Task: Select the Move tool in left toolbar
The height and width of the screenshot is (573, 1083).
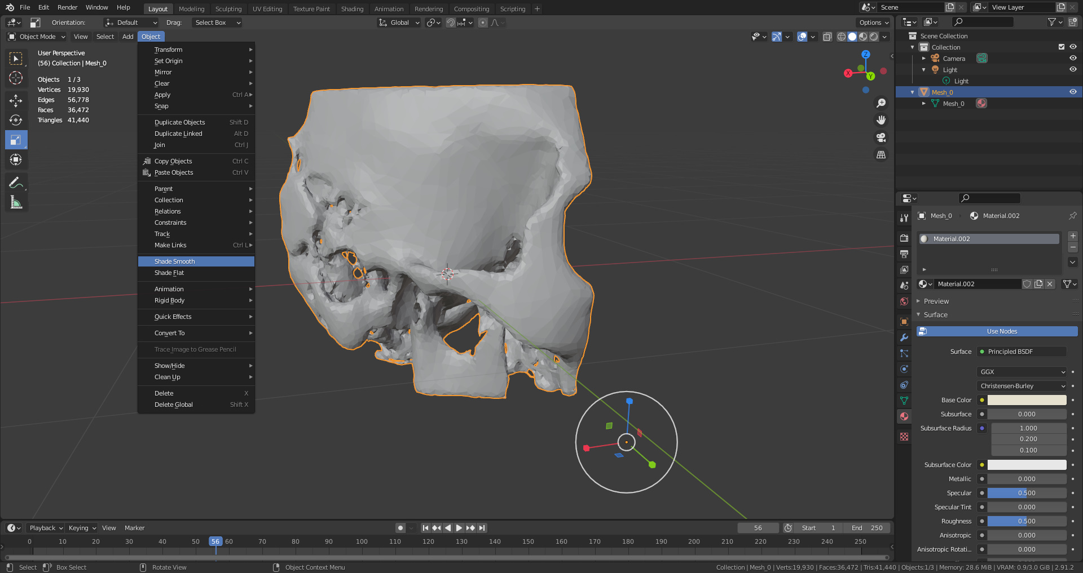Action: (x=16, y=100)
